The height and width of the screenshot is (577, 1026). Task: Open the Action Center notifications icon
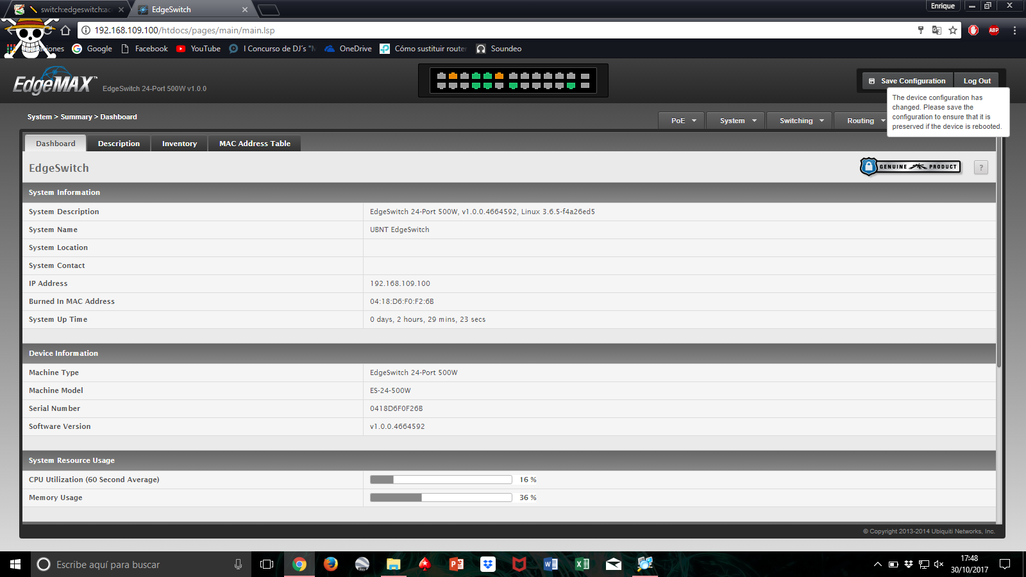click(x=1005, y=564)
